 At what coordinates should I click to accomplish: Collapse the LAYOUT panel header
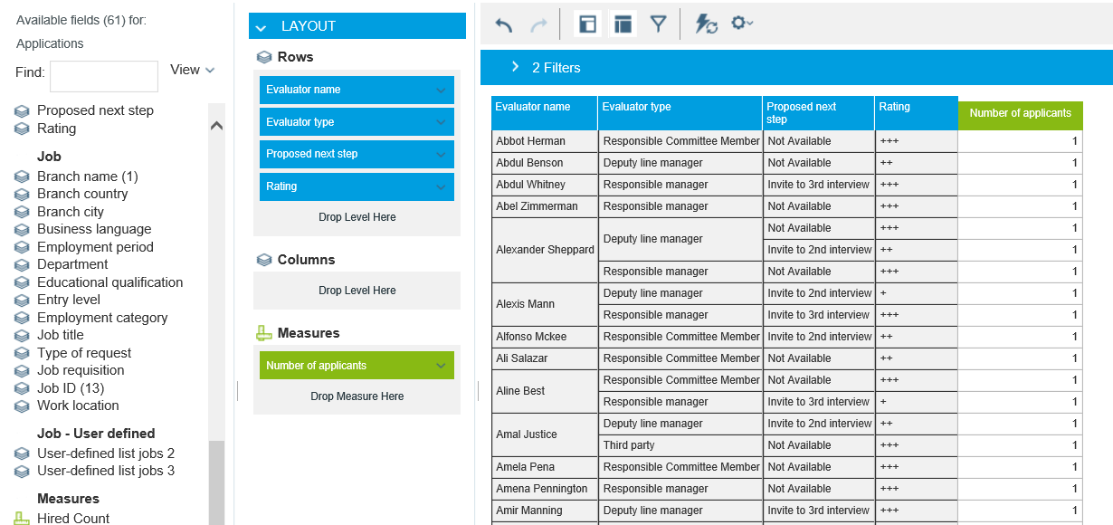coord(262,27)
